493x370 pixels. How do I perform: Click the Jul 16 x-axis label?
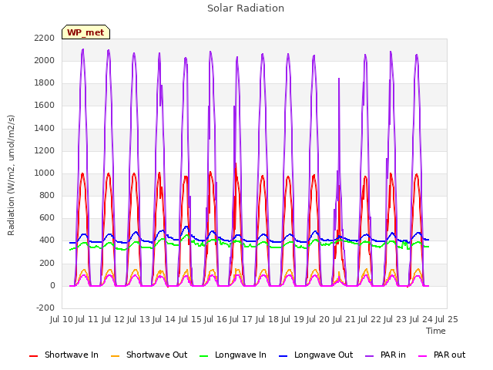coord(216,319)
